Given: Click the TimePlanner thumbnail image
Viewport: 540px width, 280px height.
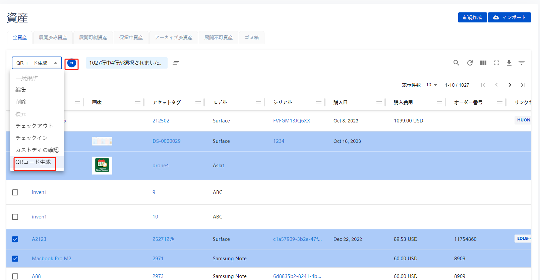Looking at the screenshot, I should point(102,166).
